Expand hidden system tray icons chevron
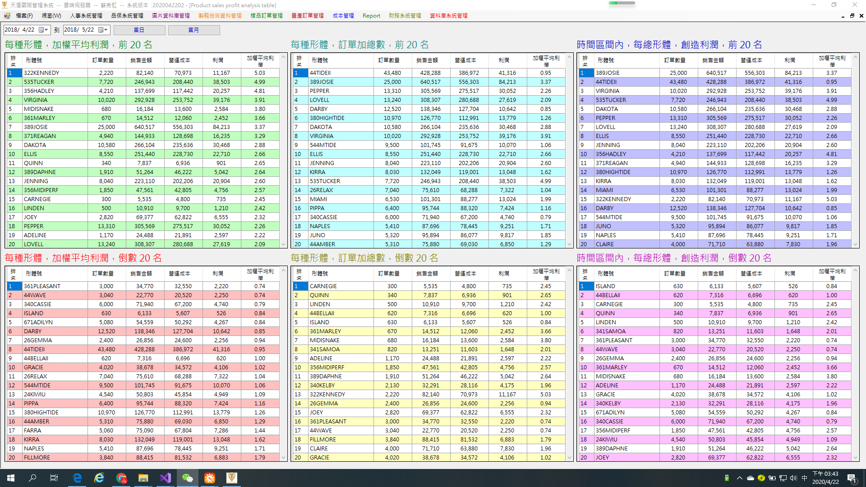This screenshot has width=866, height=487. [739, 478]
